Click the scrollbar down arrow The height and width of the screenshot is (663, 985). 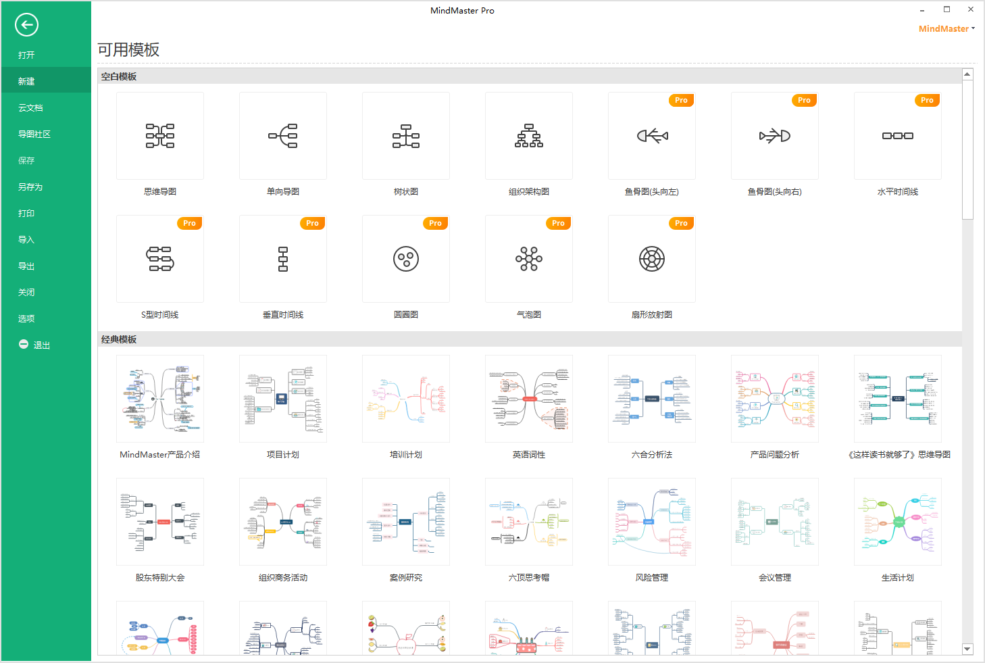[x=967, y=649]
